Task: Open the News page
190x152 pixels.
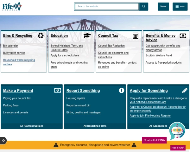Action: (x=163, y=7)
